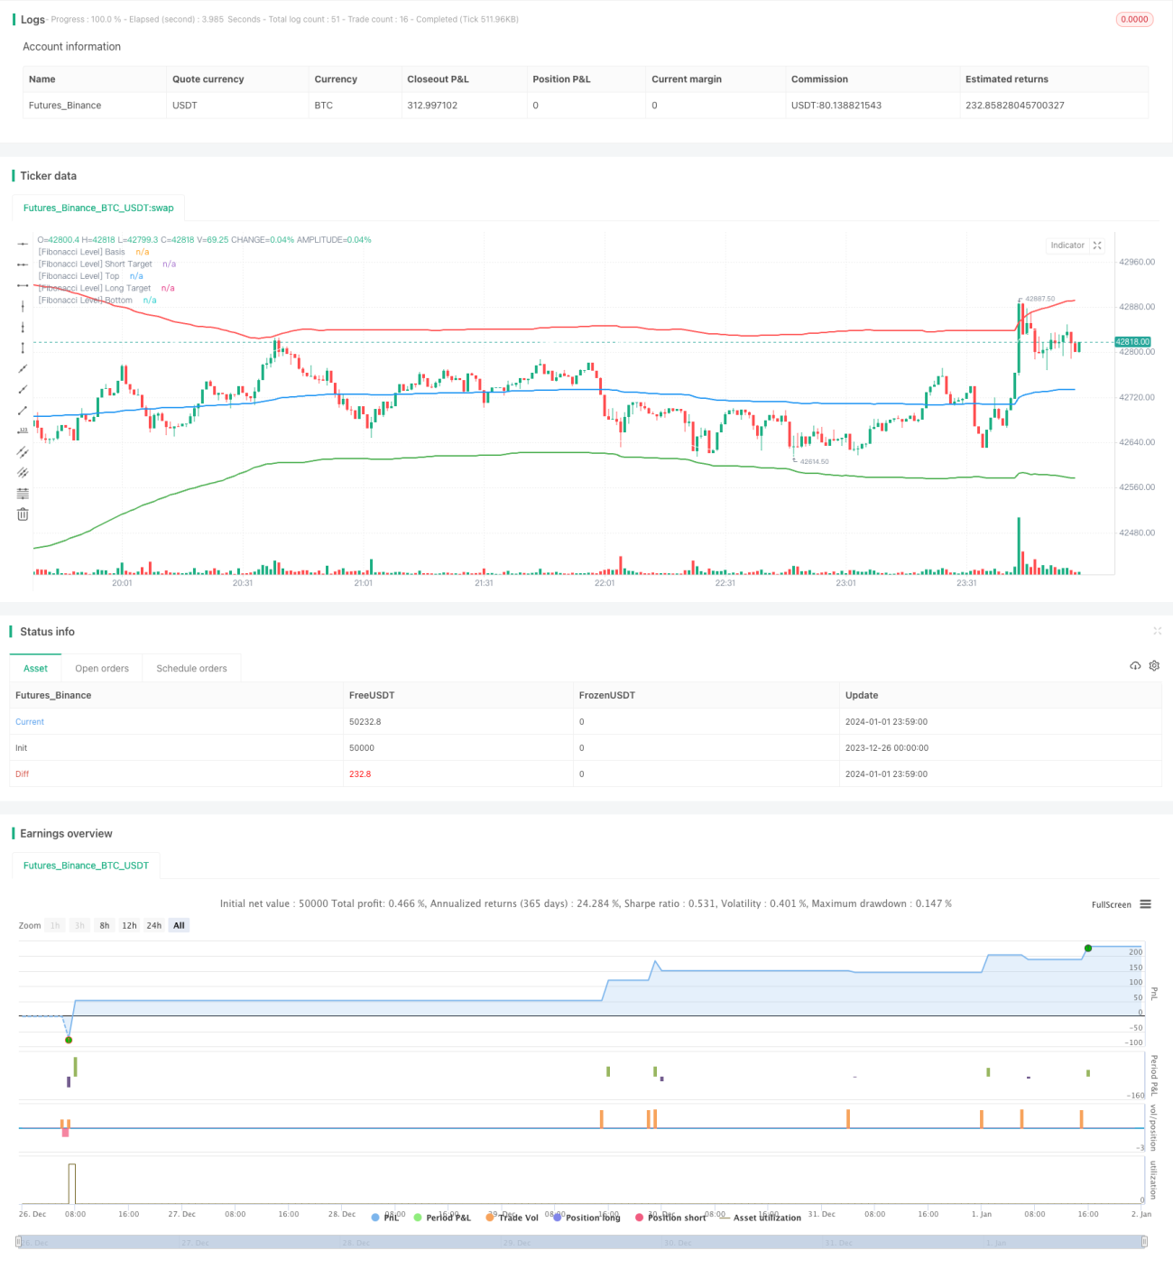Delete drawings with the trash icon

click(x=23, y=514)
